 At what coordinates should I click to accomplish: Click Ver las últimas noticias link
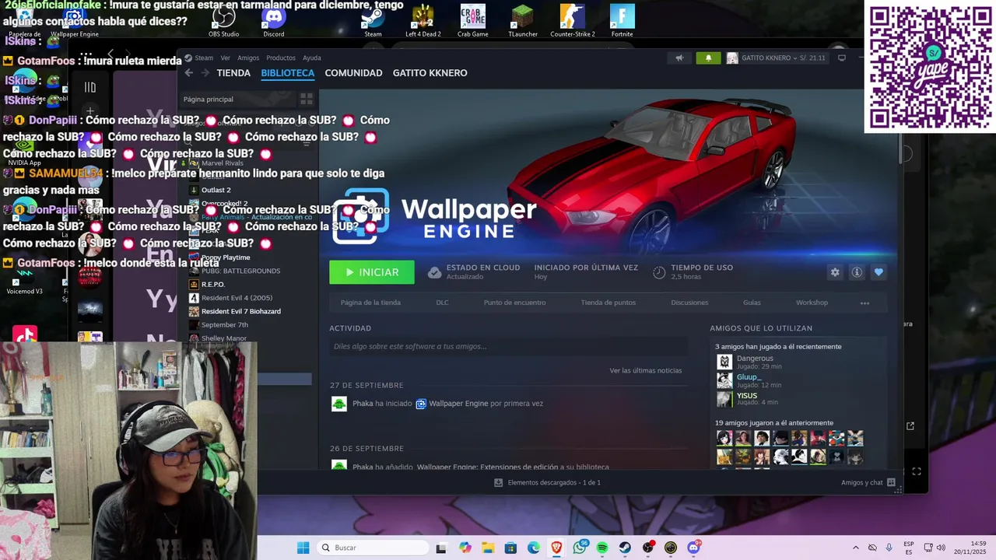pos(646,370)
